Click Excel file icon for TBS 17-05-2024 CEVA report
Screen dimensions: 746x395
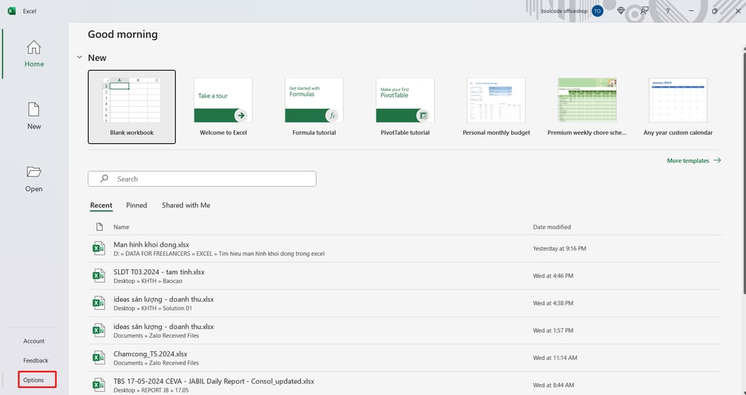point(99,385)
